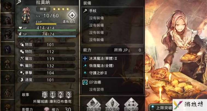This screenshot has height=111, width=207.
Task: Select 冰凍魔法(單體)II ability icon
Action: 85,58
